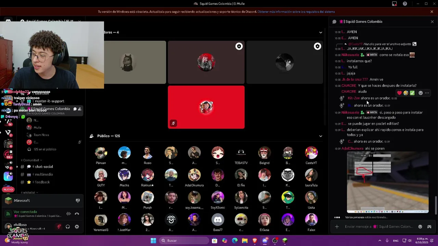438x246 pixels.
Task: Click the muted microphone icon on the red tile
Action: pos(173,123)
